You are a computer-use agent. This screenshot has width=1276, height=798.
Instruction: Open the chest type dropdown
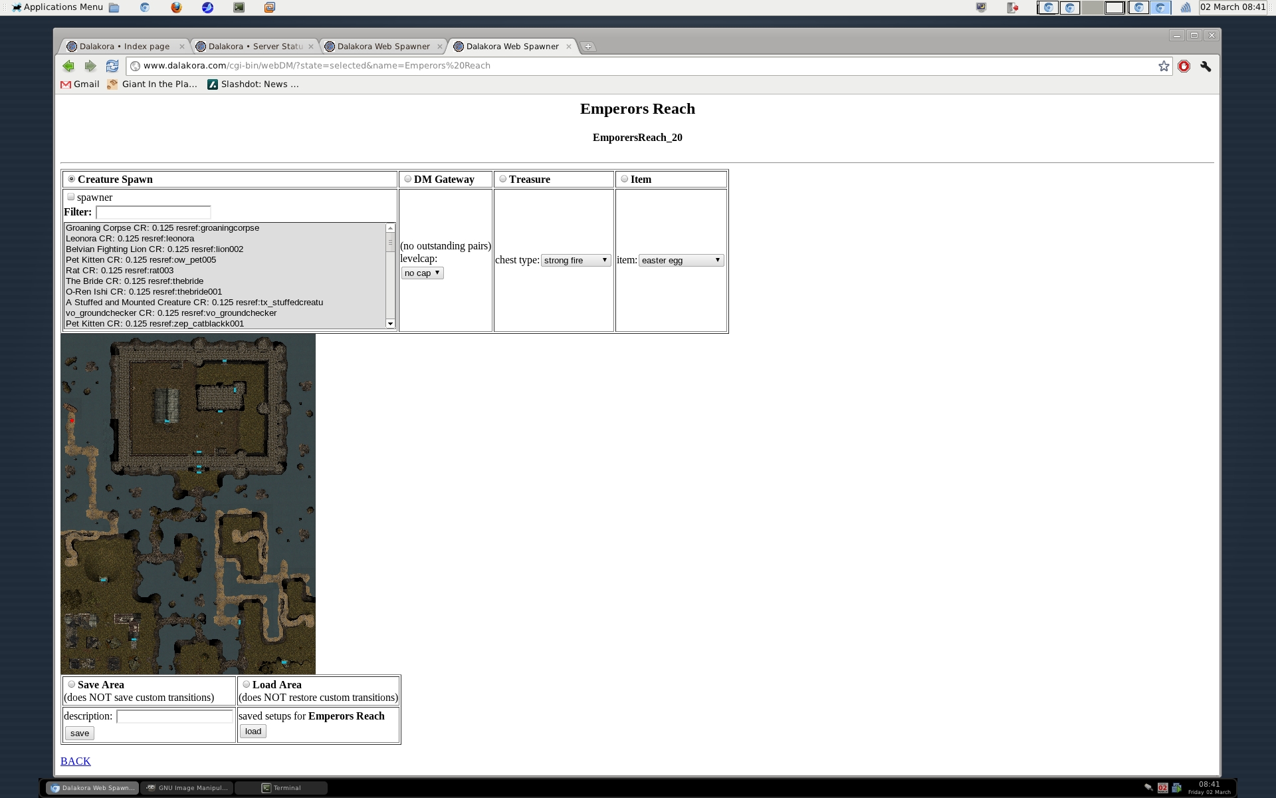coord(576,260)
